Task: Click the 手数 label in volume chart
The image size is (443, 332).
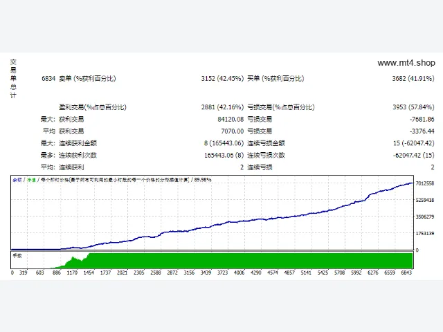Action: (x=17, y=256)
